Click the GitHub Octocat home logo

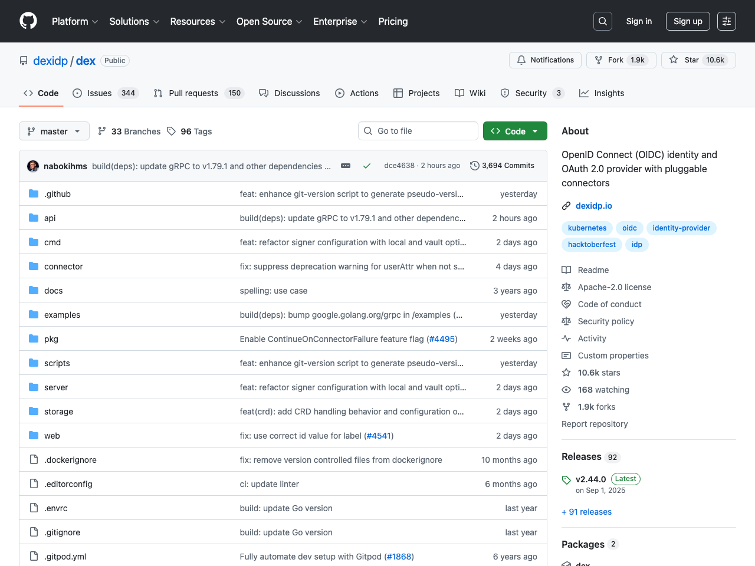[x=28, y=21]
